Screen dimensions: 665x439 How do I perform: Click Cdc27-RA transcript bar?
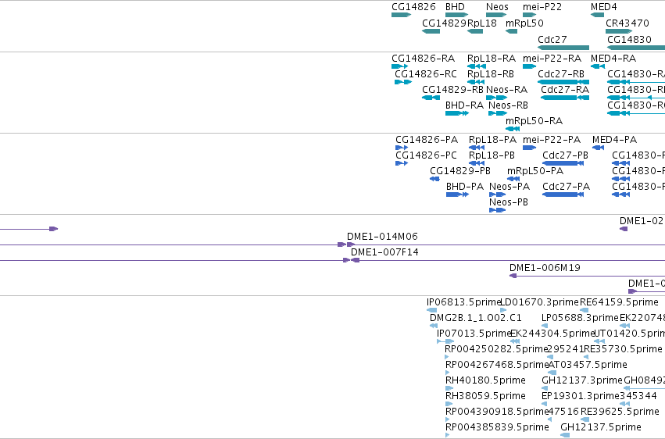point(565,98)
